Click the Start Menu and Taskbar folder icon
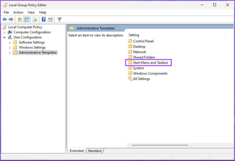235x161 pixels. coord(130,63)
